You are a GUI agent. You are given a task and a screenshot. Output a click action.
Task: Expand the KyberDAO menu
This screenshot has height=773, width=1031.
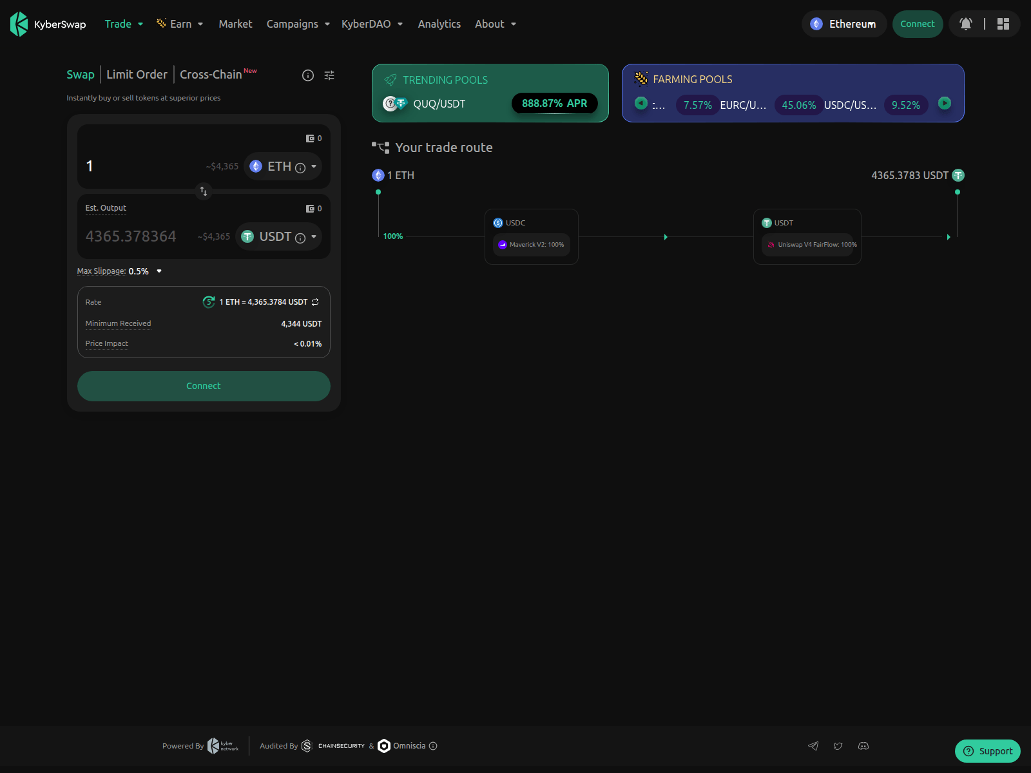[x=372, y=24]
